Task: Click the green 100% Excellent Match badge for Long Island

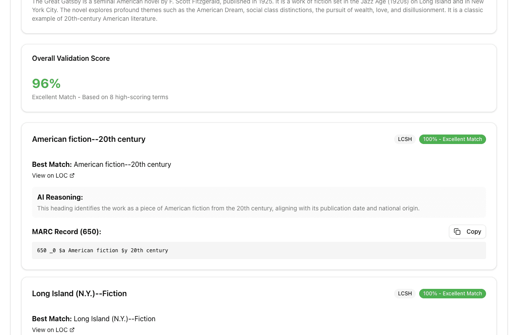Action: 452,294
